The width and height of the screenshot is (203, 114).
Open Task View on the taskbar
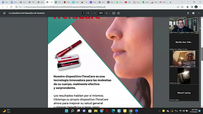point(78,111)
